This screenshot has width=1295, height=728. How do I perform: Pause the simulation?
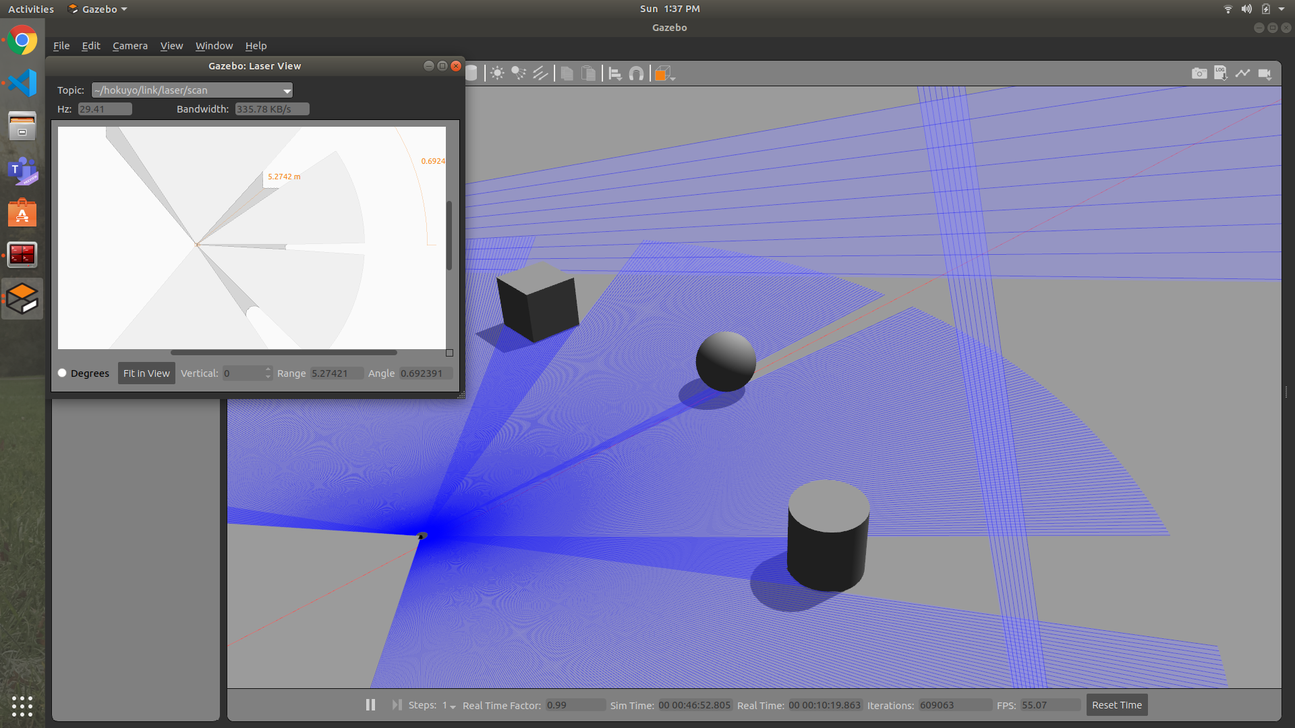point(370,704)
